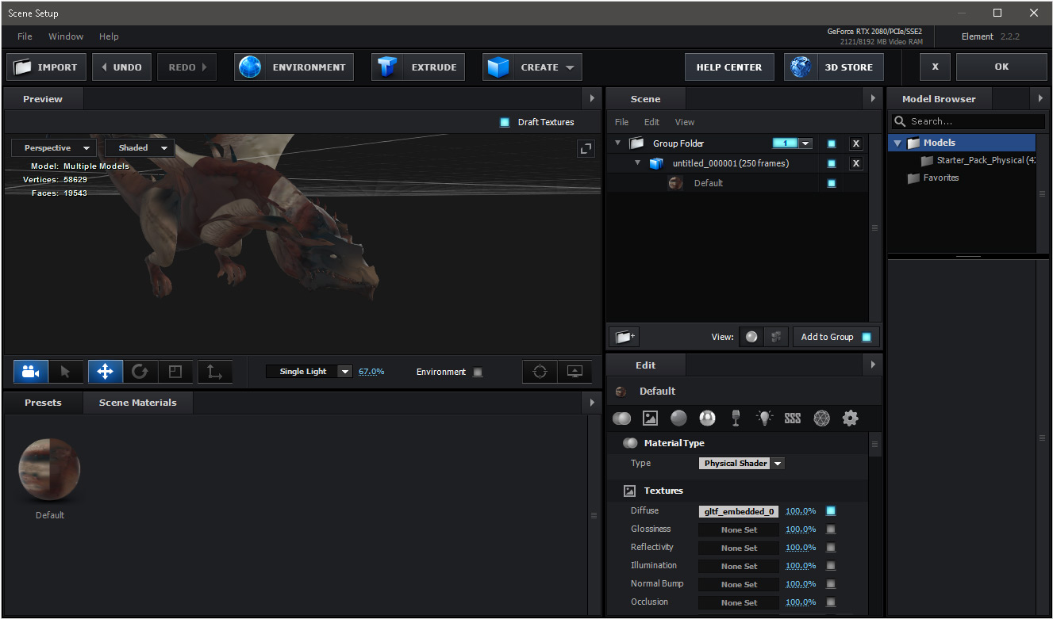Click the HELP CENTER button
1053x619 pixels.
[x=729, y=67]
